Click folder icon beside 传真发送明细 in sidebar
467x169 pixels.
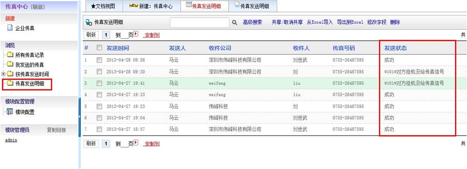pos(10,83)
